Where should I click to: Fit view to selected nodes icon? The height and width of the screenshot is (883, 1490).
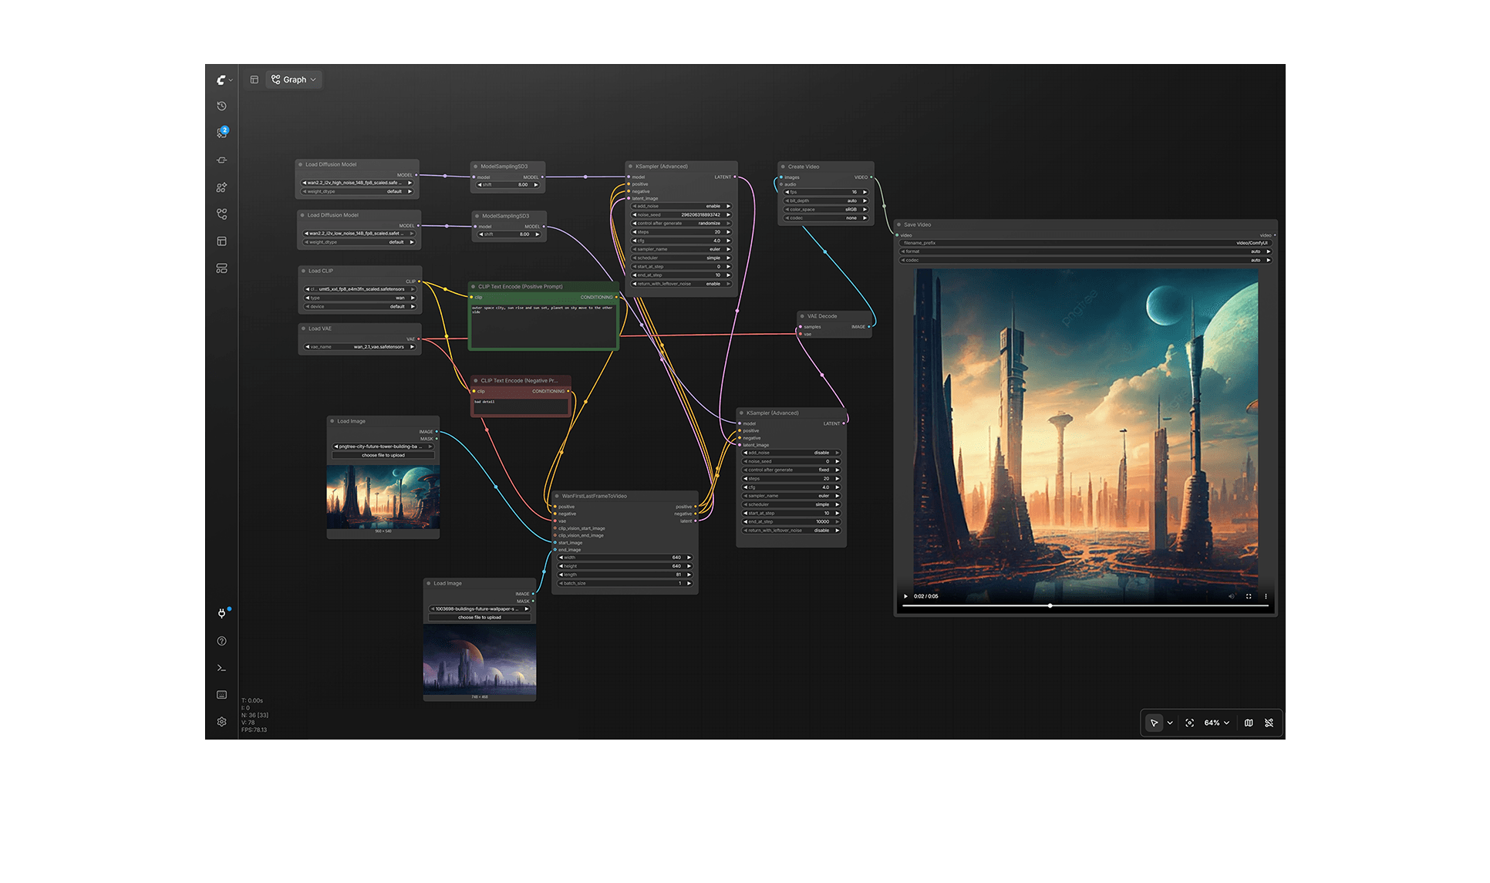[x=1189, y=723]
